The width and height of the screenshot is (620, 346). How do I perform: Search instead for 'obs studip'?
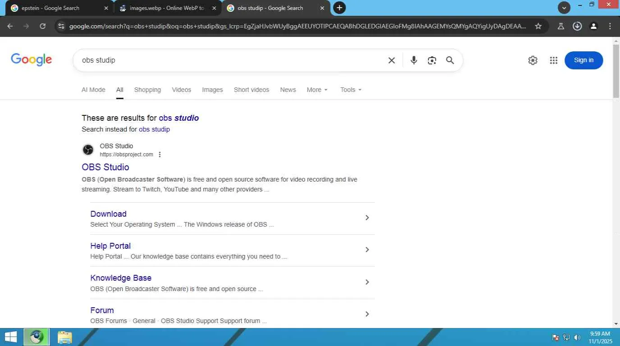click(154, 129)
